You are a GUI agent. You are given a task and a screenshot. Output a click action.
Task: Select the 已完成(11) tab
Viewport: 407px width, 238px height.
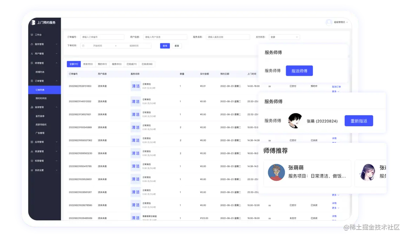(132, 64)
